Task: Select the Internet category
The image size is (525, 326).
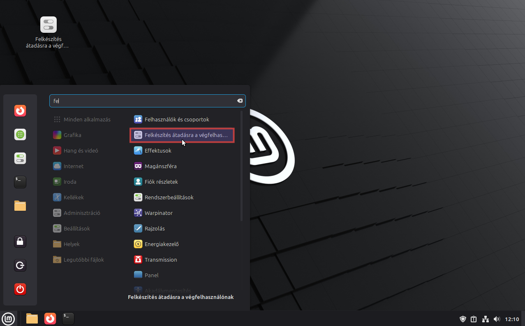Action: point(73,166)
